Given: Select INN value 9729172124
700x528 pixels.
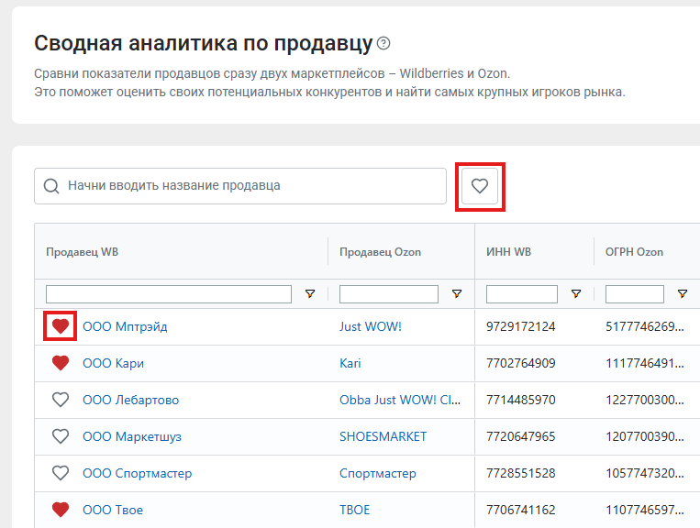Looking at the screenshot, I should [x=520, y=326].
